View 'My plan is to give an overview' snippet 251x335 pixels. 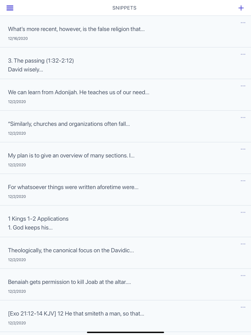pyautogui.click(x=71, y=156)
